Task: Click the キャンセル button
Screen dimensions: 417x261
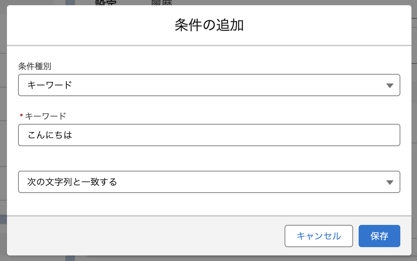Action: (x=318, y=236)
